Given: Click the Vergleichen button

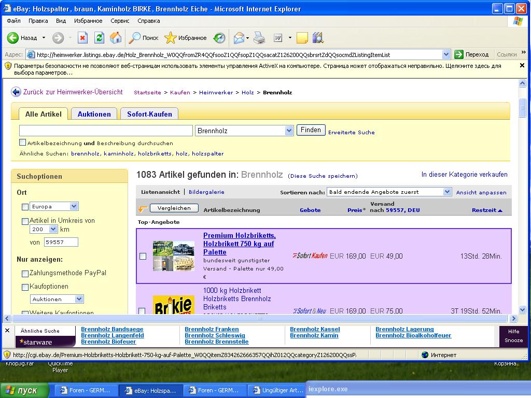Looking at the screenshot, I should coord(174,208).
